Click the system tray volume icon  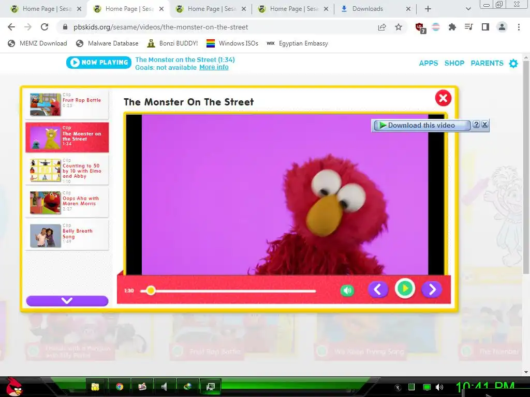pyautogui.click(x=439, y=387)
